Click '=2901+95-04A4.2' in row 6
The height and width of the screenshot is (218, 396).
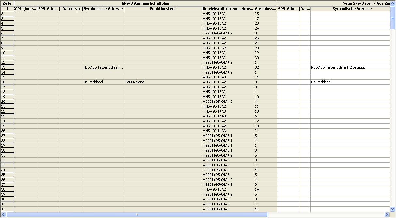tap(228, 33)
